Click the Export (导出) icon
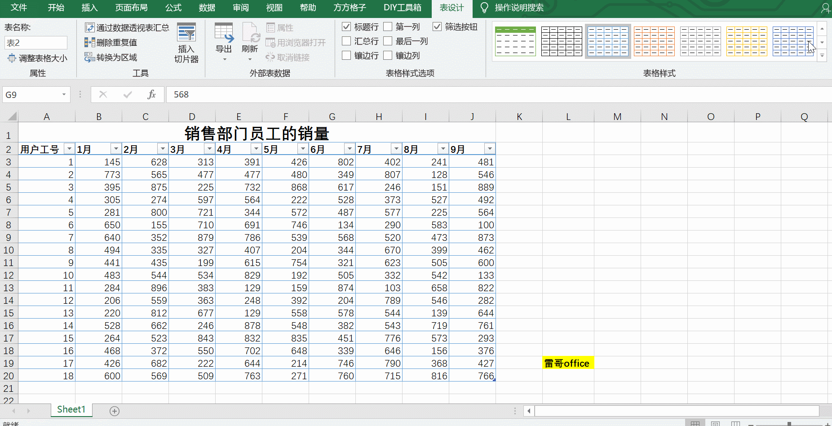The height and width of the screenshot is (426, 832). [224, 33]
